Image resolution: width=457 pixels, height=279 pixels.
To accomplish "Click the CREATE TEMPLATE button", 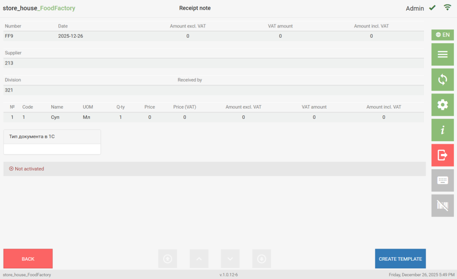I will pyautogui.click(x=400, y=259).
